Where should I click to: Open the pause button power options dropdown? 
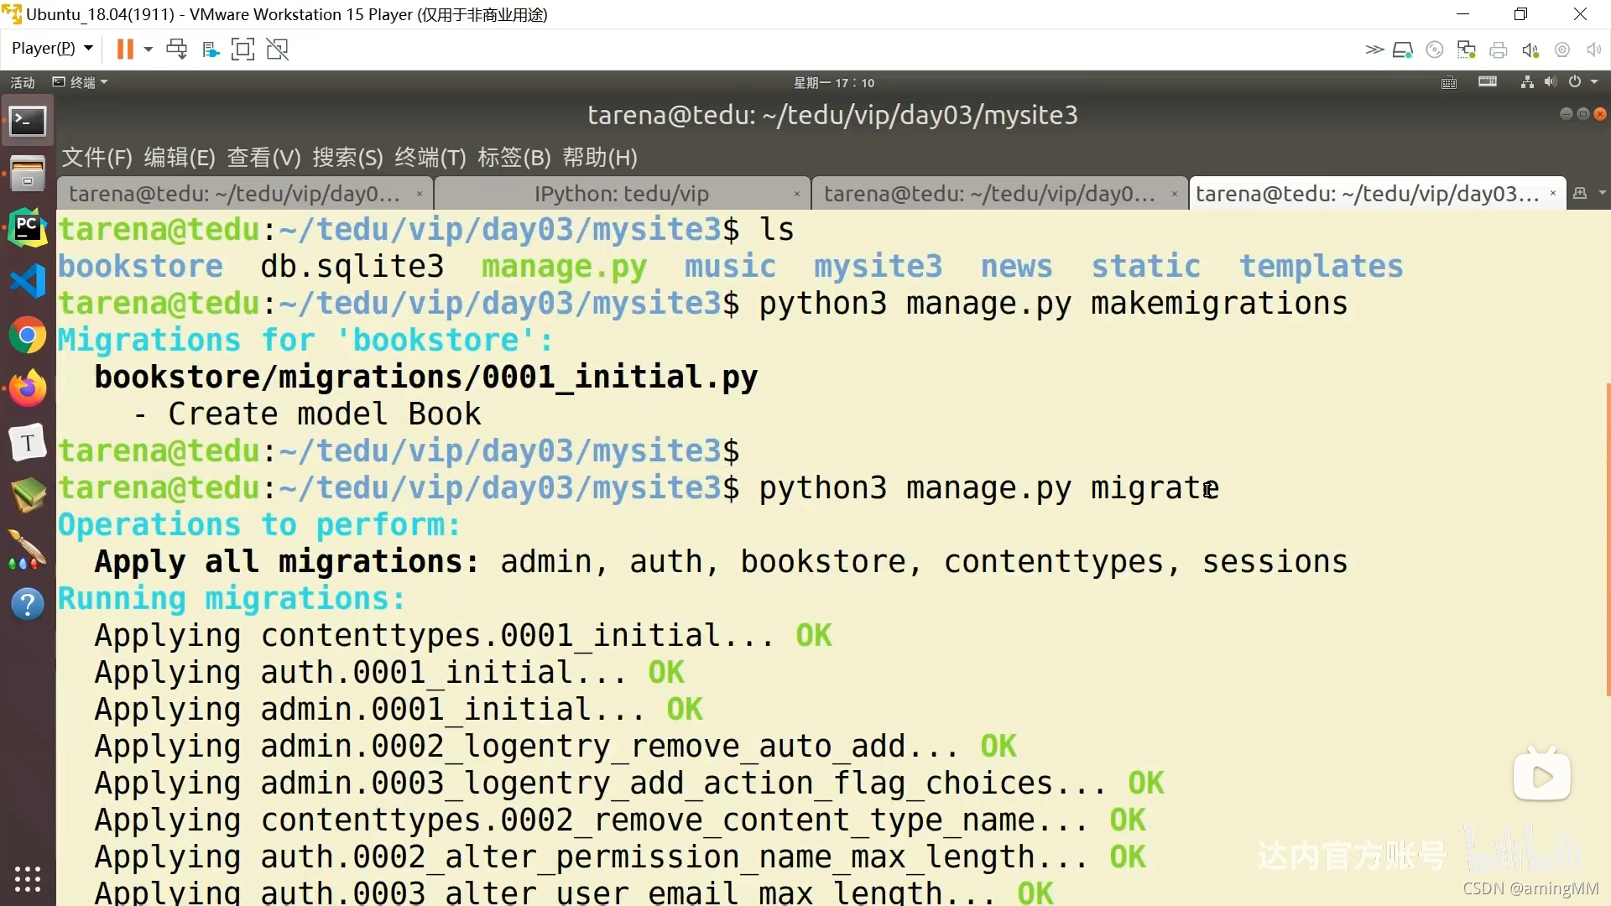coord(149,49)
